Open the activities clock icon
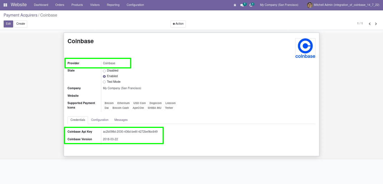This screenshot has width=383, height=184. click(251, 5)
